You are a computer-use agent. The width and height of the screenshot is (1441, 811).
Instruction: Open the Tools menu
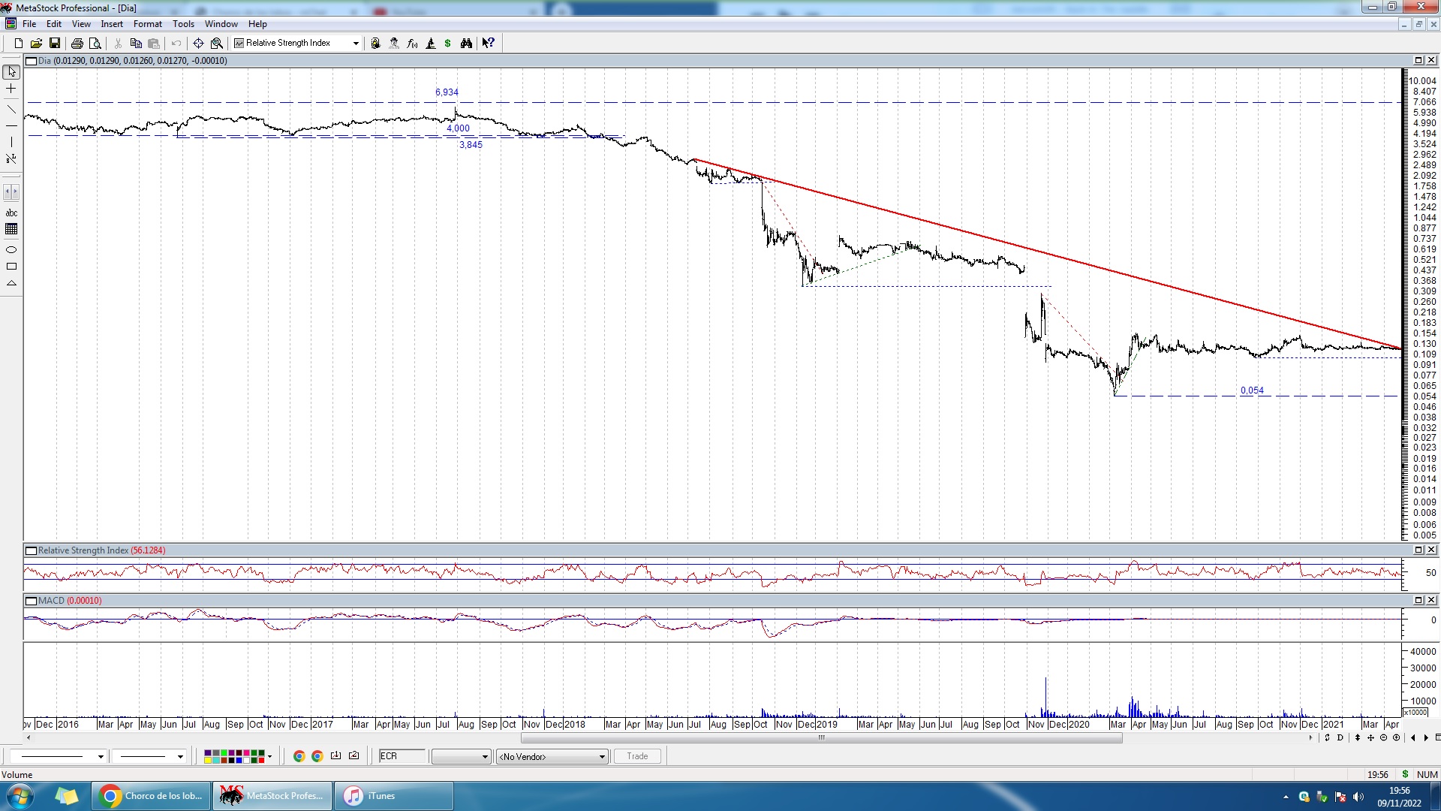click(183, 24)
